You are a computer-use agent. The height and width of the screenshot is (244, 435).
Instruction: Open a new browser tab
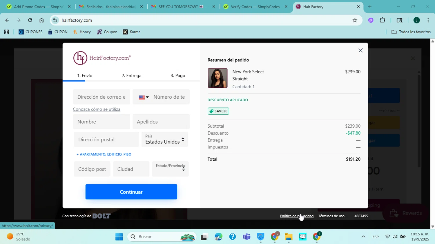click(x=370, y=7)
